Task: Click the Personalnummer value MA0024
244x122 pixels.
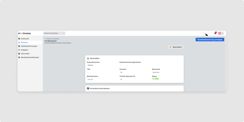Action: point(91,65)
